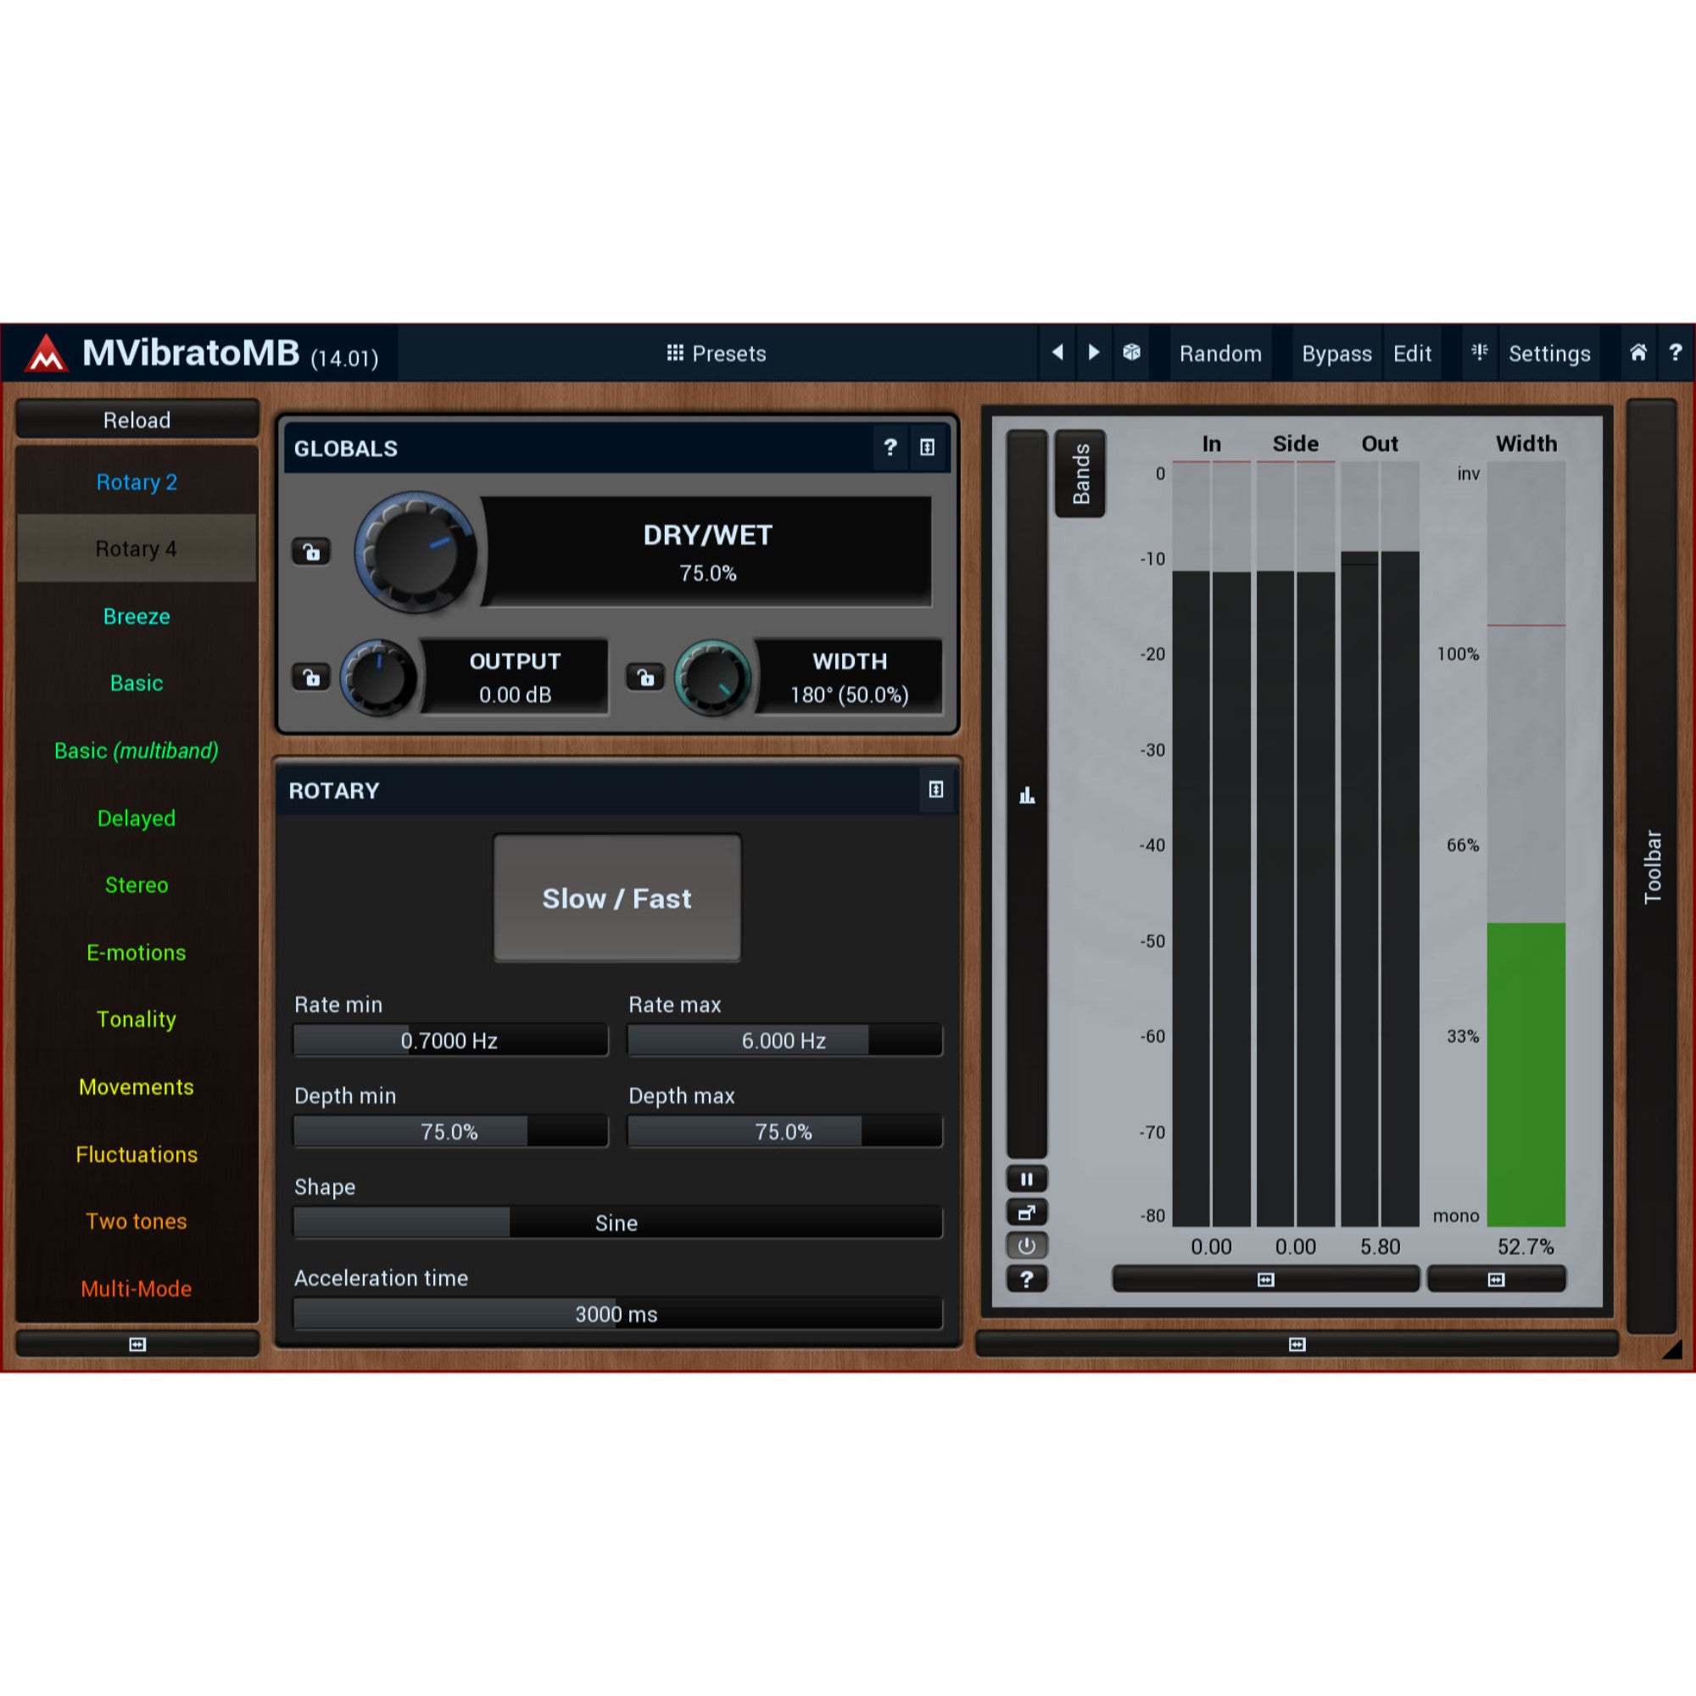
Task: Collapse the Globals panel with its corner icon
Action: [927, 448]
